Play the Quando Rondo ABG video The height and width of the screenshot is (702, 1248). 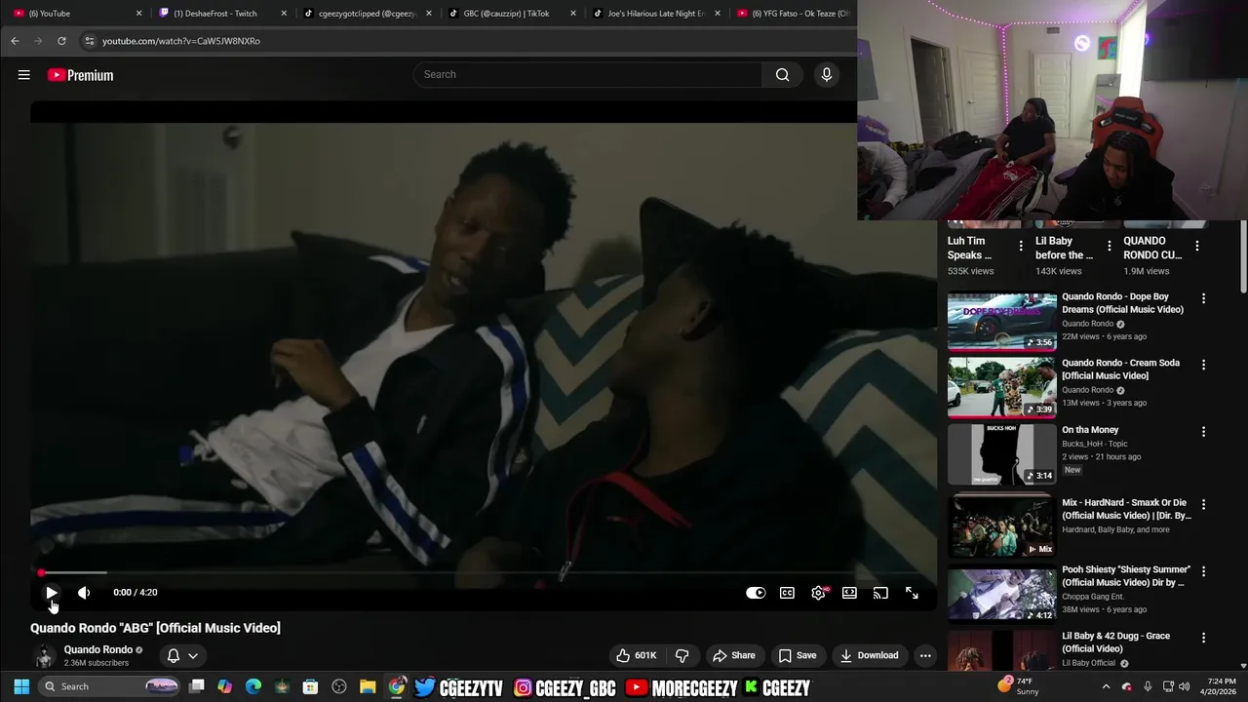[x=52, y=592]
